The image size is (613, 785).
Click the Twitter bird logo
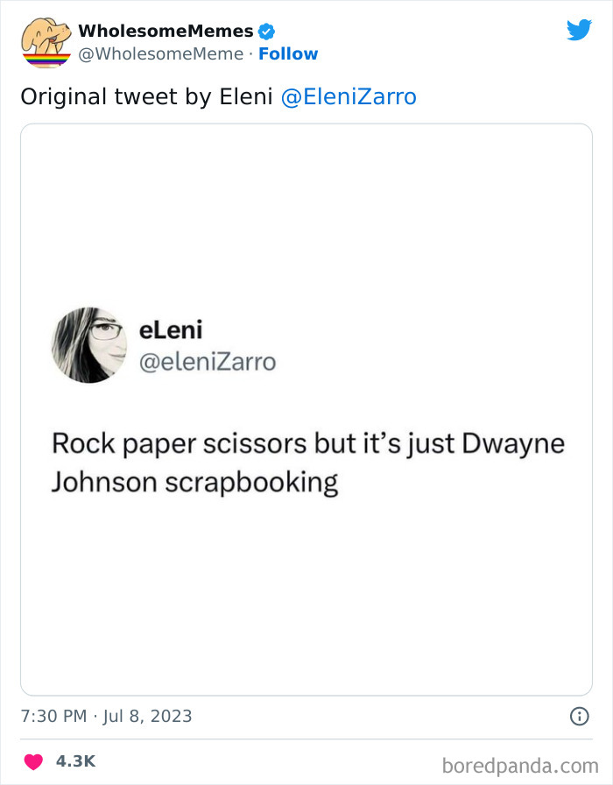[x=579, y=31]
